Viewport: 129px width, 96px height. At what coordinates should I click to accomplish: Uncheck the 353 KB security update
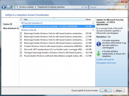(21, 33)
